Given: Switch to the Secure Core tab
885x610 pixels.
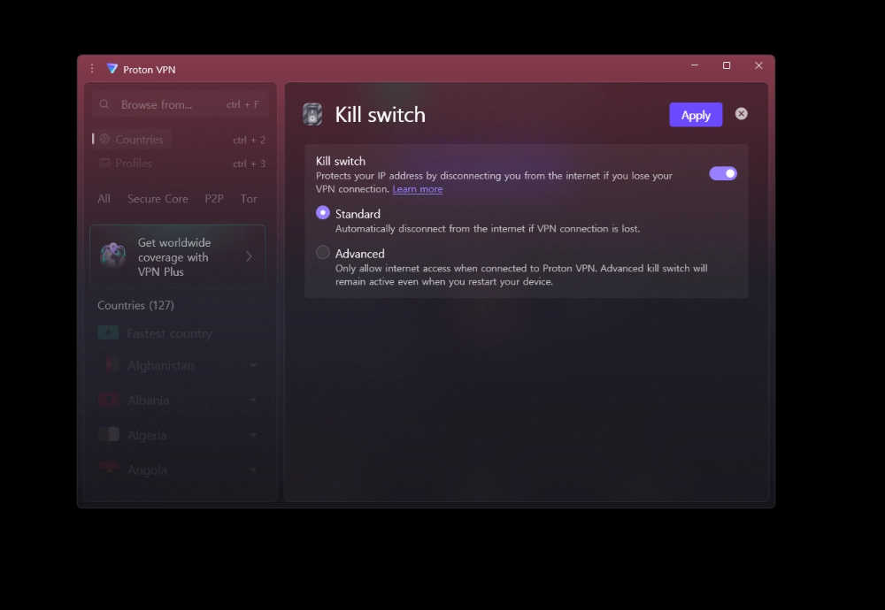Looking at the screenshot, I should [158, 199].
